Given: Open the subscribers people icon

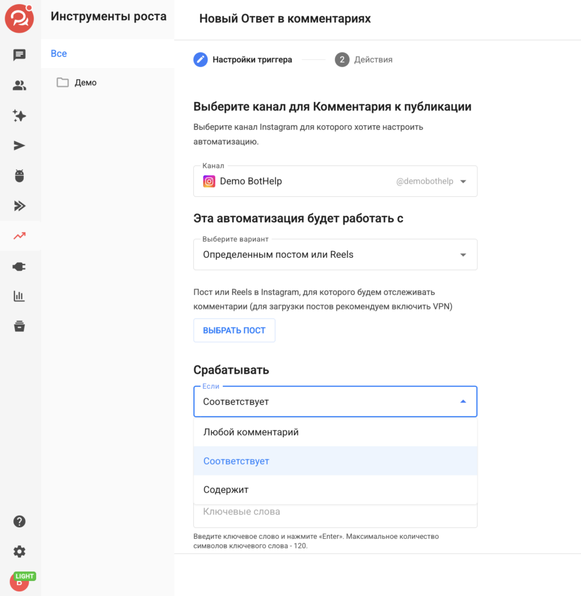Looking at the screenshot, I should click(19, 85).
